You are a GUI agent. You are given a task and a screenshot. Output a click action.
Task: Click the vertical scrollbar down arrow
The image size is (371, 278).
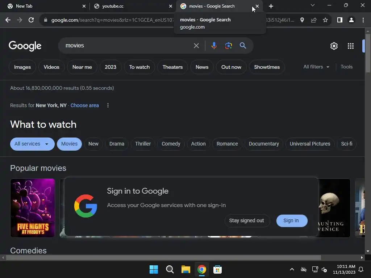coord(368,251)
